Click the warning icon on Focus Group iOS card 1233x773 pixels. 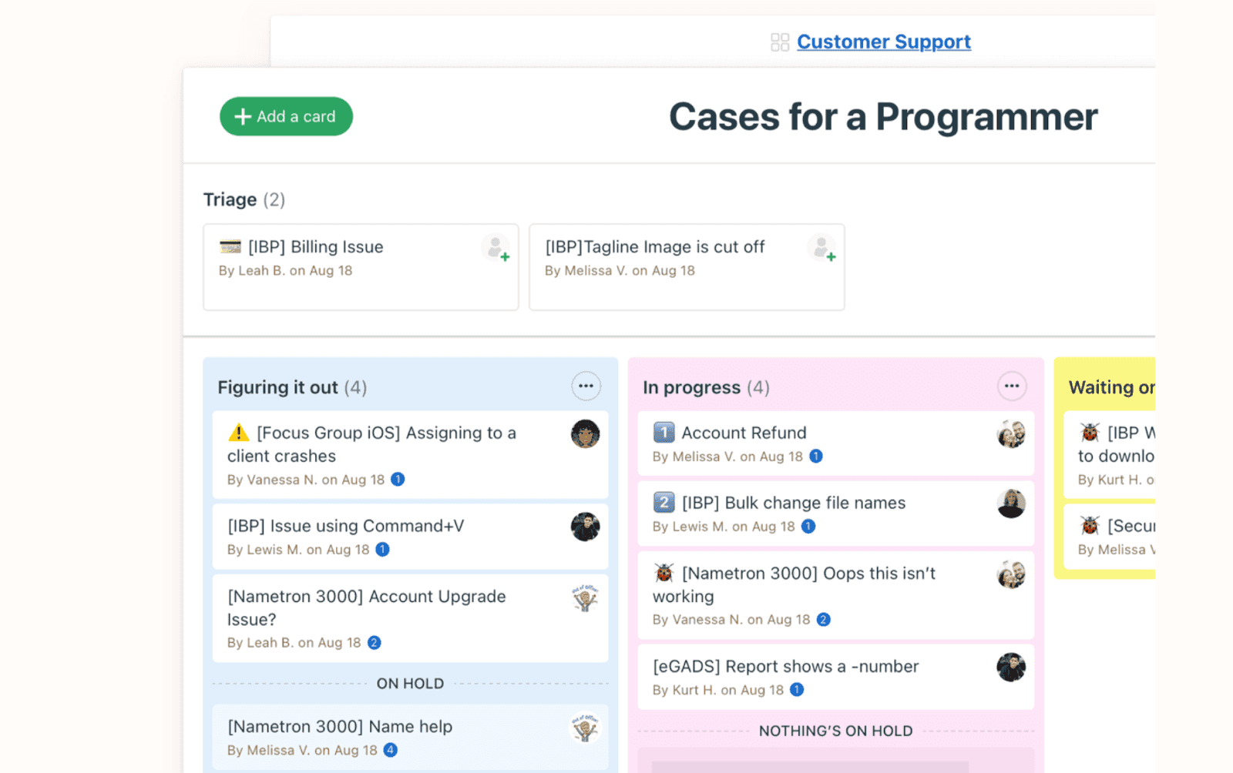click(x=239, y=433)
